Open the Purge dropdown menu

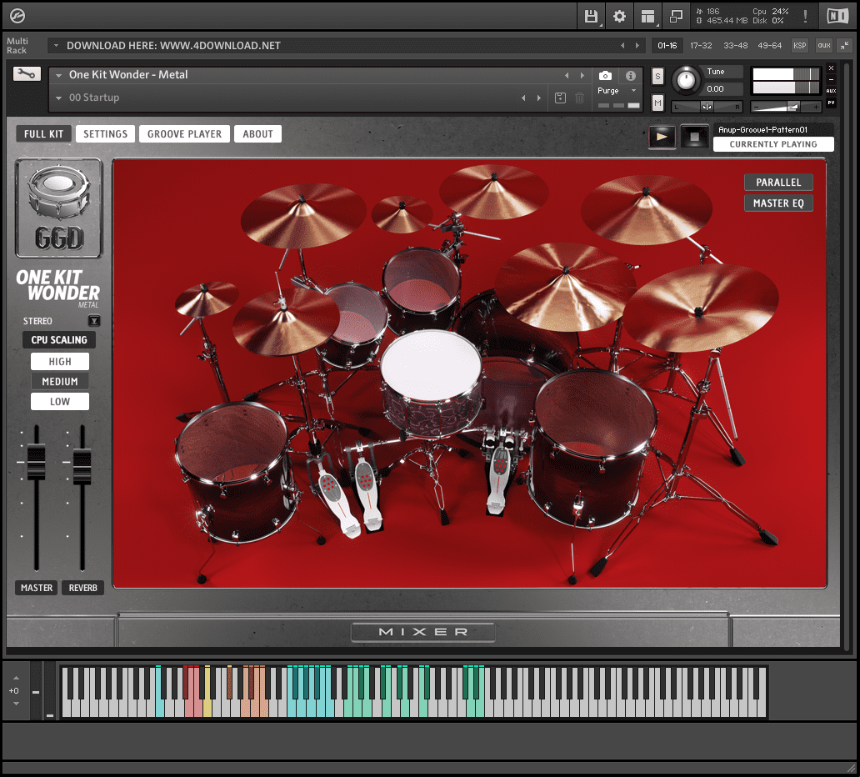tap(617, 91)
